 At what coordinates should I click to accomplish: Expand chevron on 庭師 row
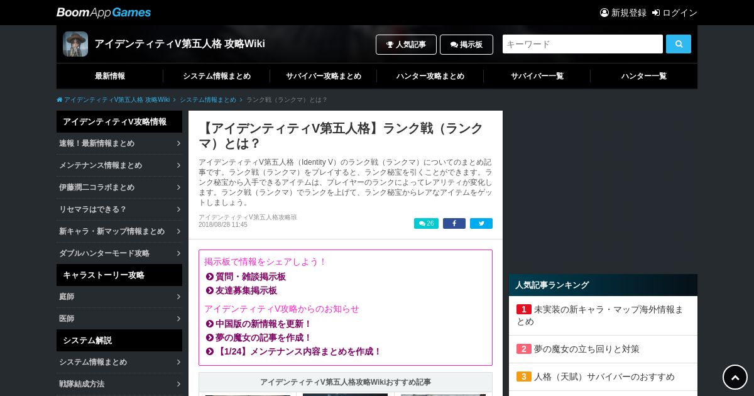coord(178,297)
